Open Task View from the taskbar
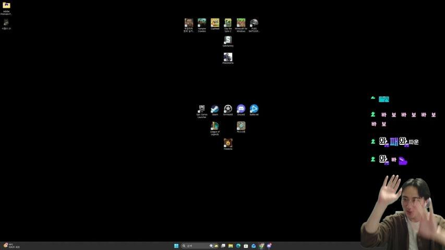The image size is (445, 250). click(x=223, y=246)
